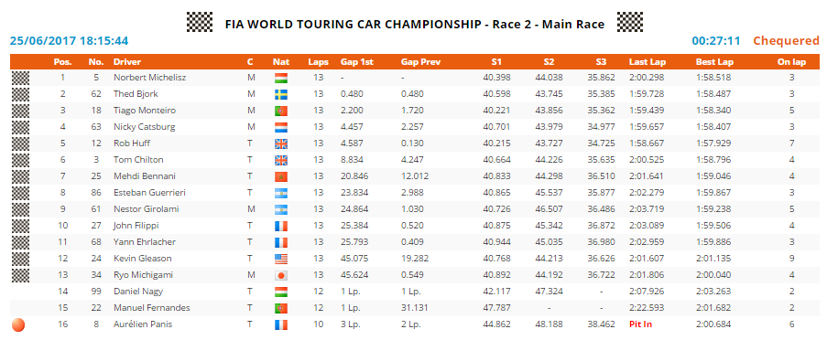Click car number 99 in Daniel Nagy's row
The image size is (827, 340).
(96, 292)
